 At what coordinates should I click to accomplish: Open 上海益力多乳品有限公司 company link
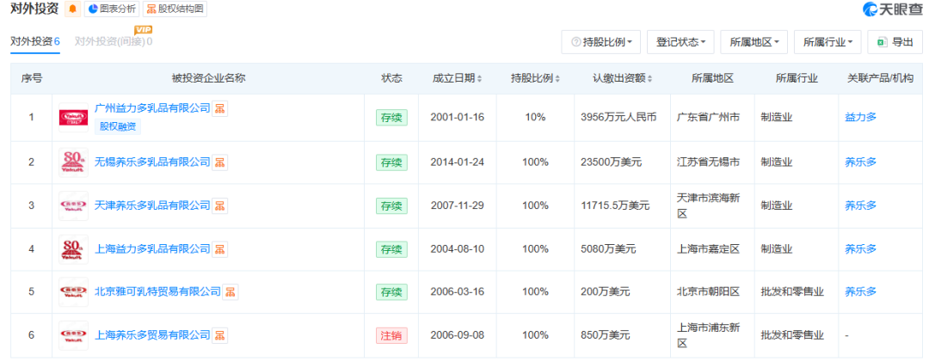coord(152,248)
